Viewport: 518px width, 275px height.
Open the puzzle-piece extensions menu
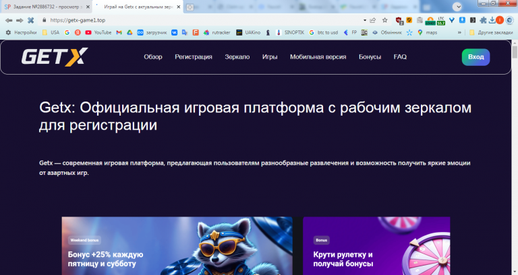tap(483, 20)
